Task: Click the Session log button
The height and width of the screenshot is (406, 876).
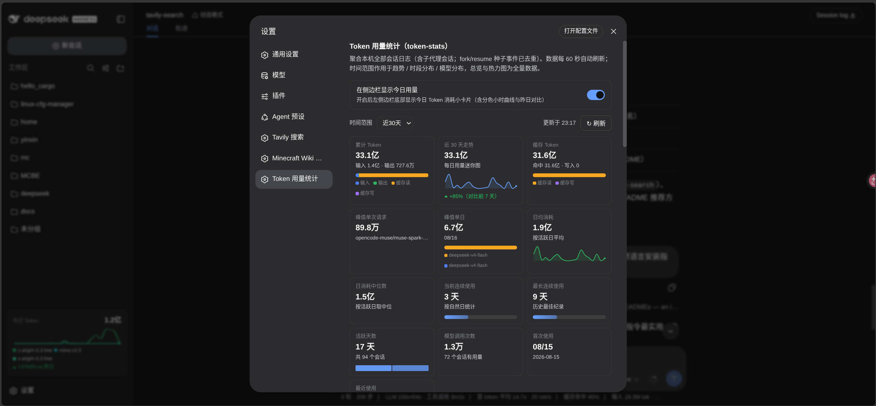Action: click(x=836, y=15)
